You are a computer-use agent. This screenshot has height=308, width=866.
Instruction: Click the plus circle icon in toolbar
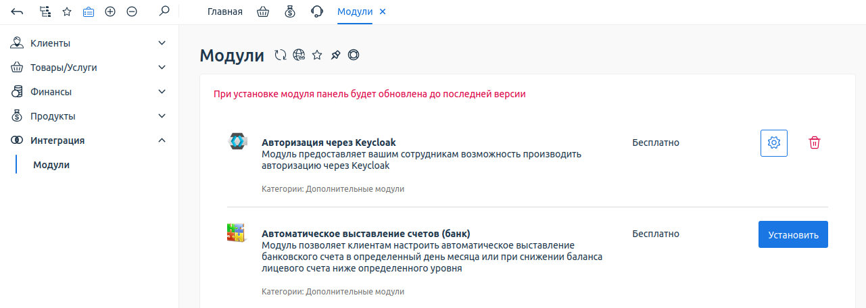pyautogui.click(x=110, y=11)
